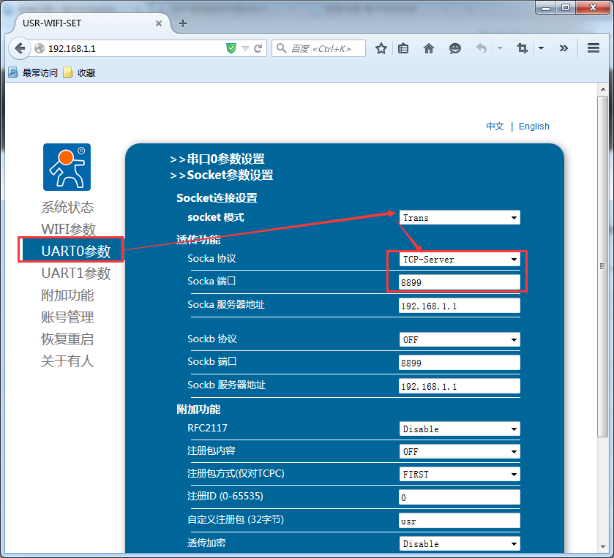Image resolution: width=614 pixels, height=558 pixels.
Task: Click the USR person logo image
Action: tap(67, 167)
